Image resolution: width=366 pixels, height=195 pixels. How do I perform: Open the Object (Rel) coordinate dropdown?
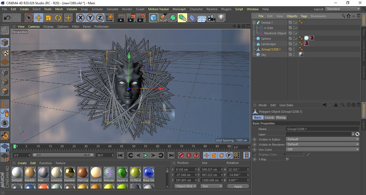186,186
